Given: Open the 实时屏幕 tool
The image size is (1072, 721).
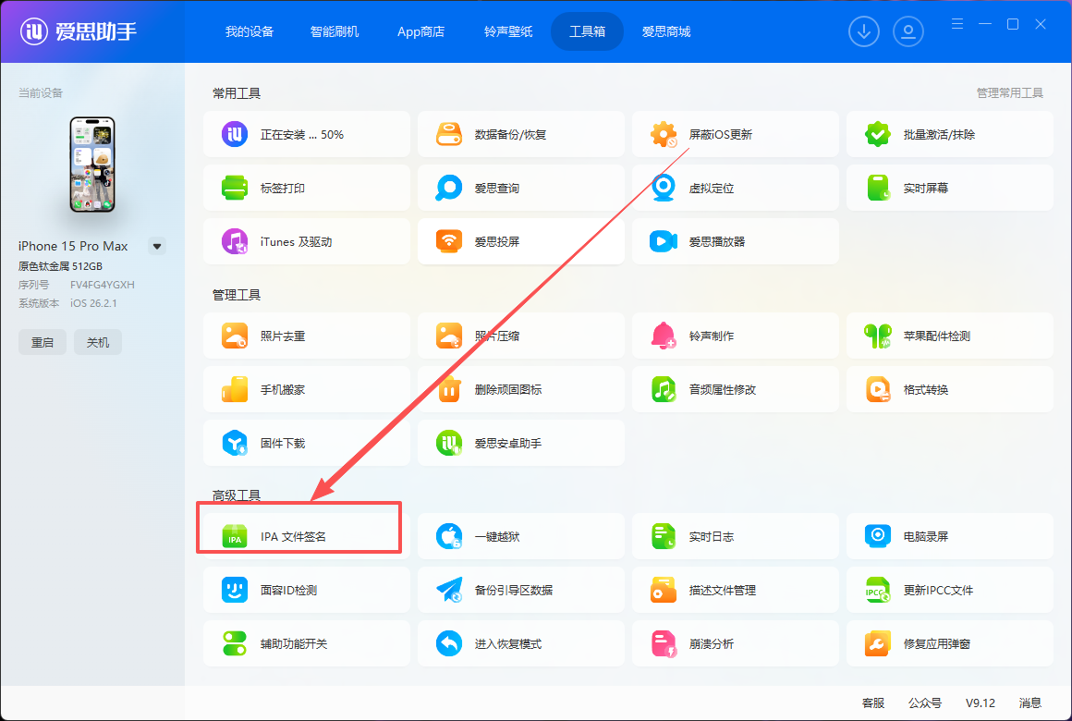Looking at the screenshot, I should [x=950, y=188].
